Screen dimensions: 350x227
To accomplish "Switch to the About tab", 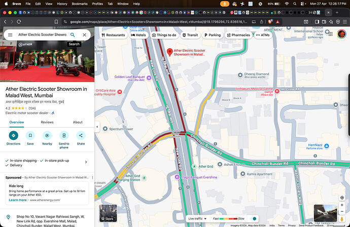I will [x=78, y=122].
